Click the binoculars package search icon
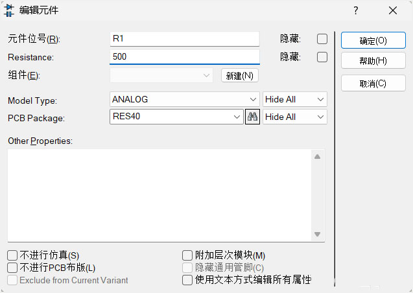Screen dimensions: 413x293 coord(252,117)
